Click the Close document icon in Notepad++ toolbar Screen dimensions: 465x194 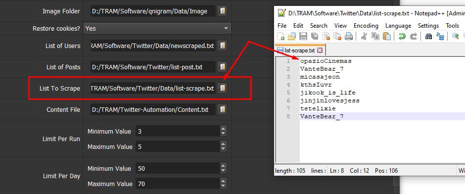pos(326,37)
